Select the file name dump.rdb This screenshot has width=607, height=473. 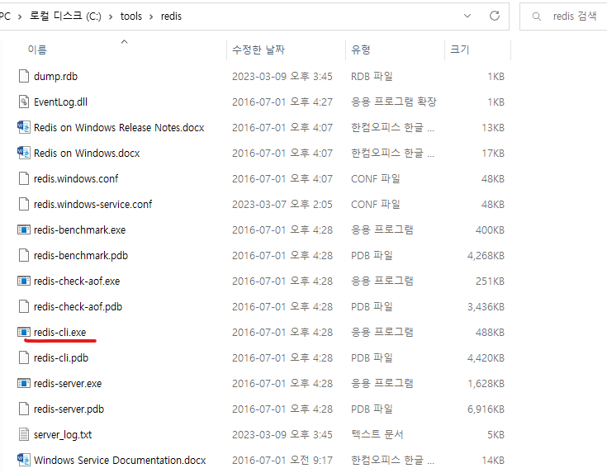click(56, 76)
